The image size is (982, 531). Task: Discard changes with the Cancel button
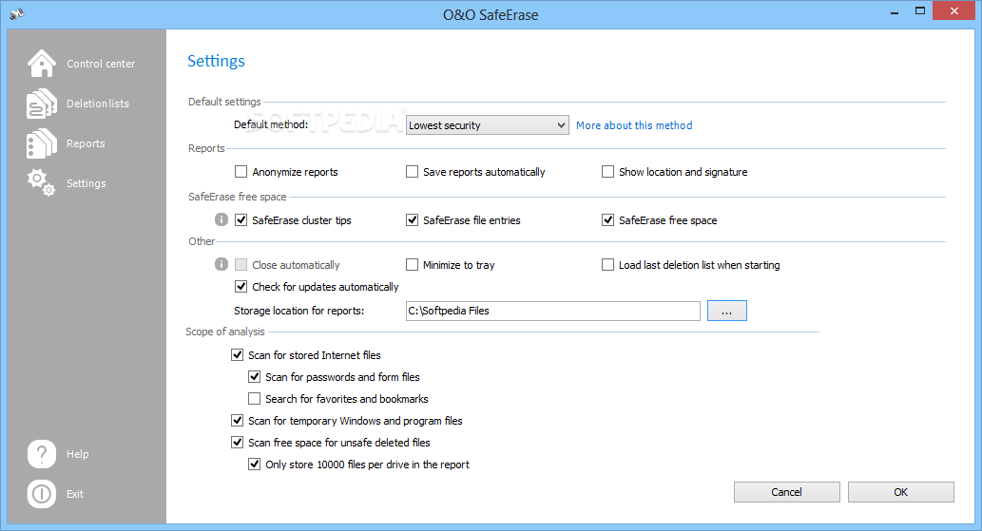786,492
